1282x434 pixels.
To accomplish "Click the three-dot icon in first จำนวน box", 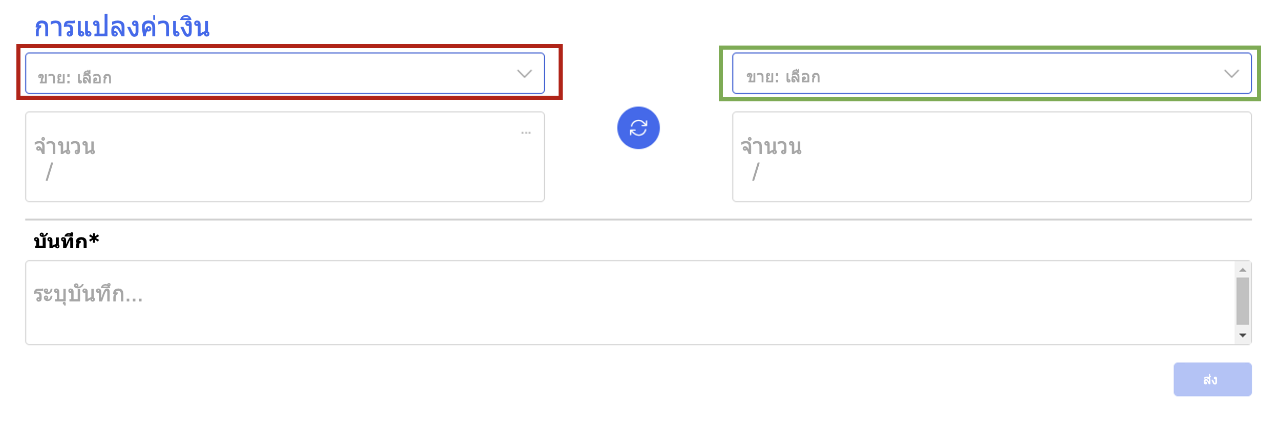I will (x=526, y=133).
